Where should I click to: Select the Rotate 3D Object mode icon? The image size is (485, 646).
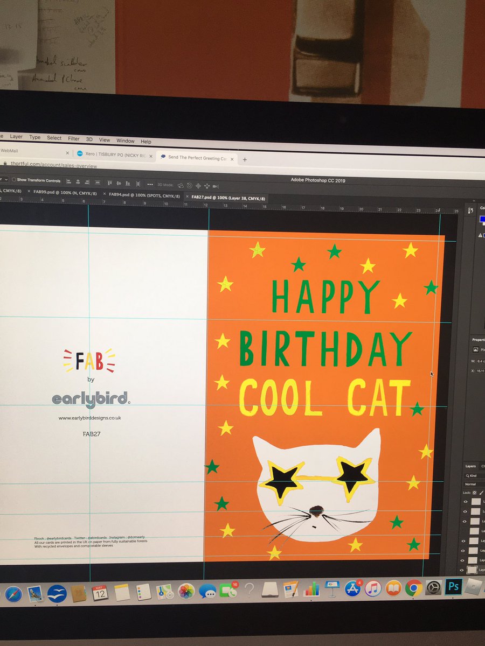[x=180, y=185]
